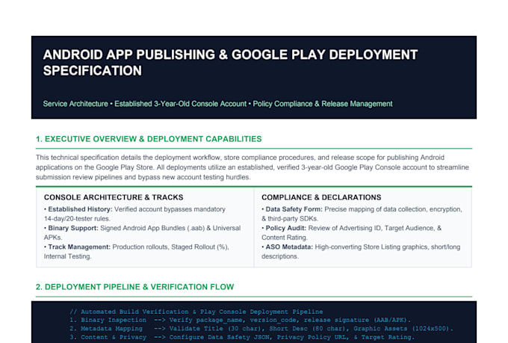Click the code line '2. Metadata Mapping'

(x=106, y=328)
